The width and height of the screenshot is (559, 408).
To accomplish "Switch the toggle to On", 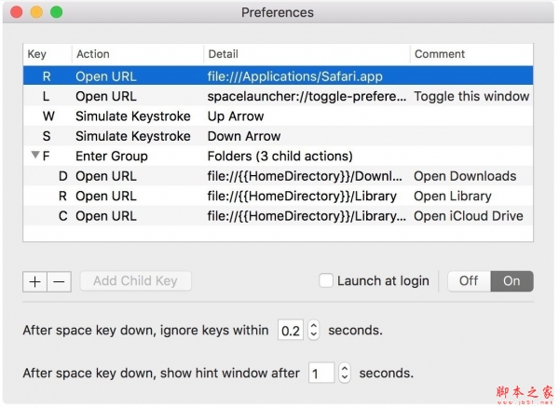I will [511, 280].
